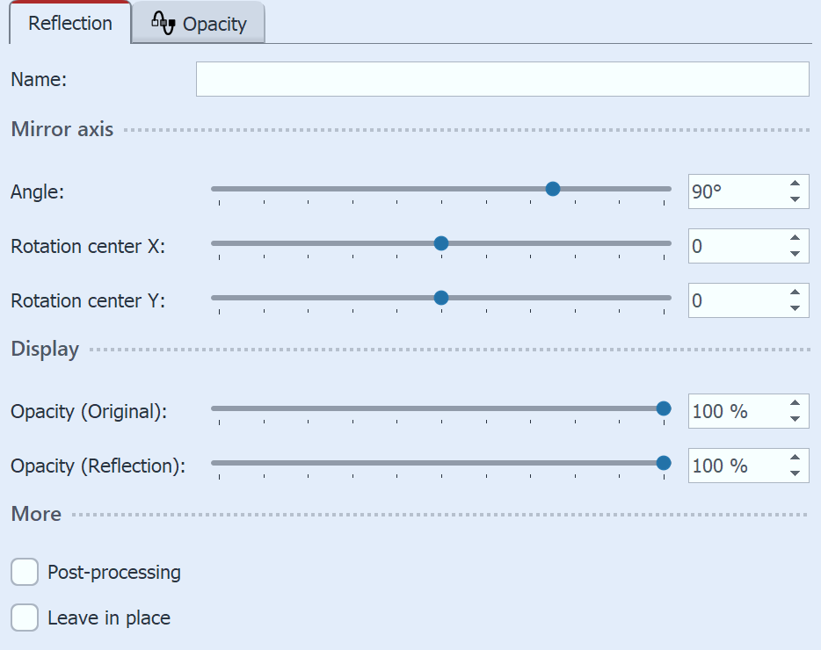Decrease the Angle value with its down arrow
This screenshot has width=821, height=650.
pos(796,199)
